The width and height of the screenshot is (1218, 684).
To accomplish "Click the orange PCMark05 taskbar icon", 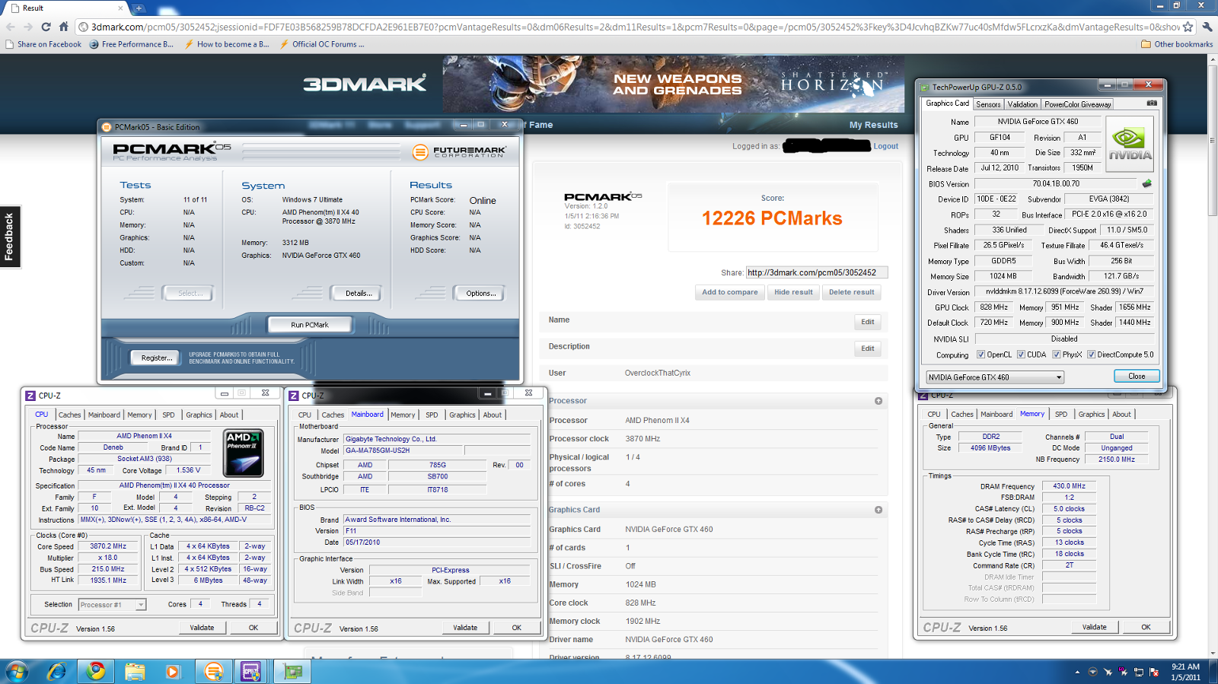I will [213, 671].
